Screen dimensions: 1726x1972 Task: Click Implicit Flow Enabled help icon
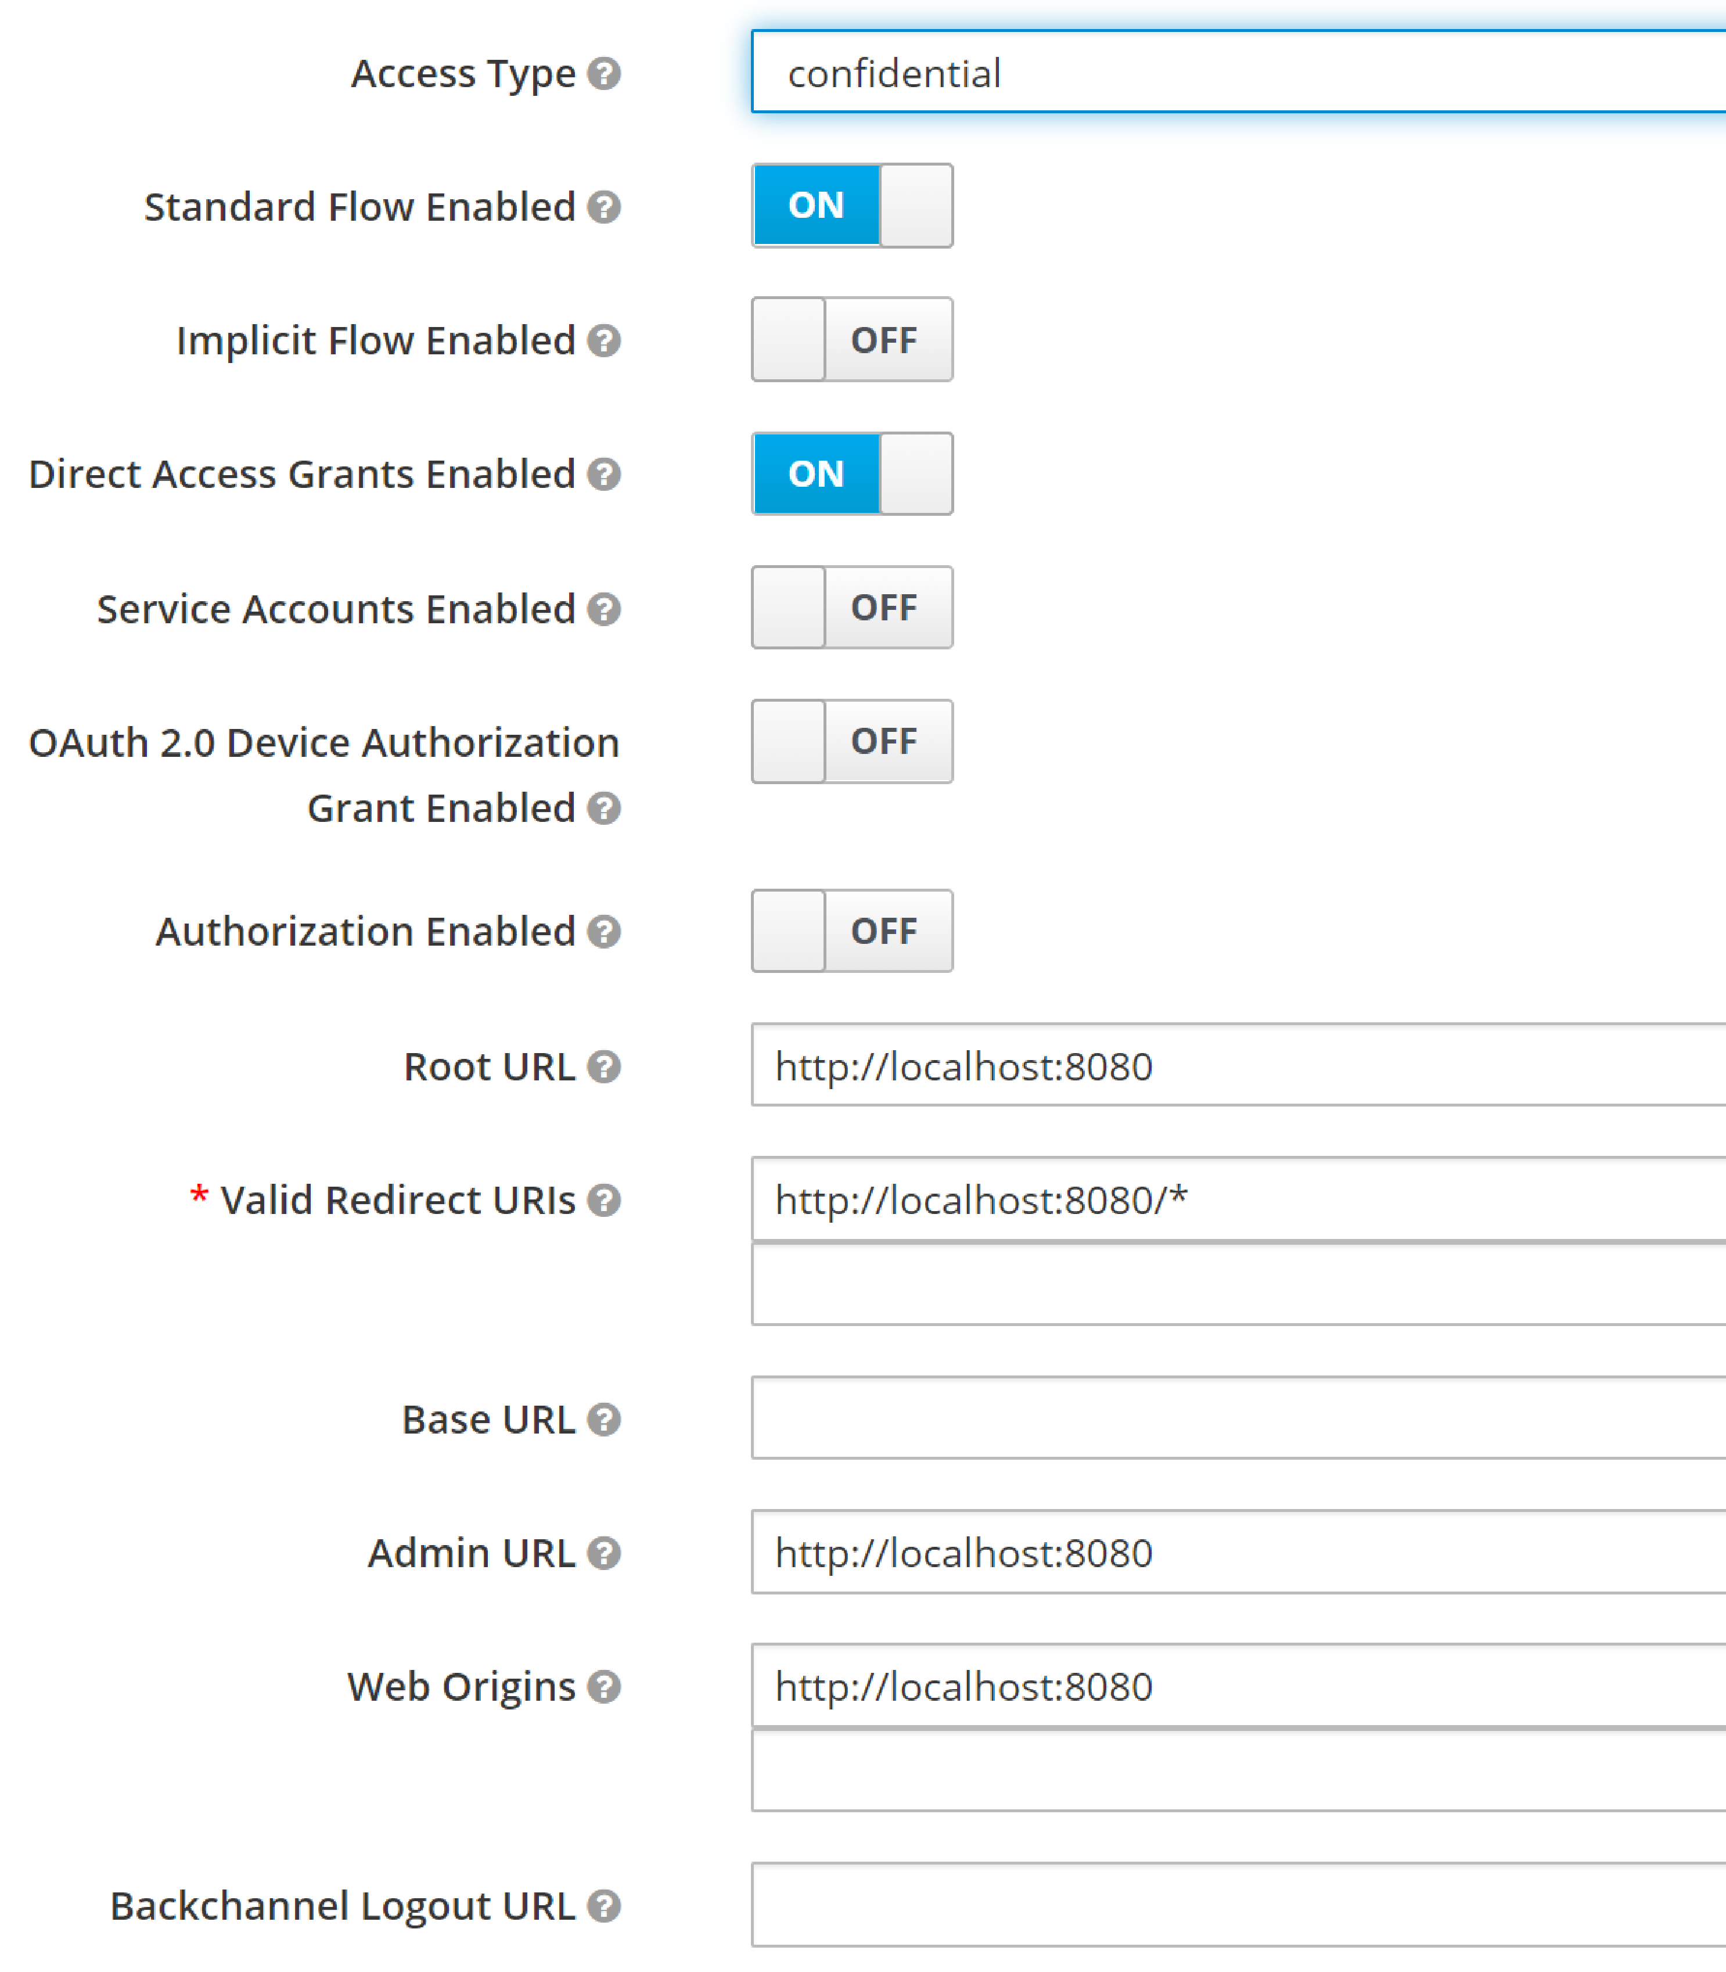[604, 340]
